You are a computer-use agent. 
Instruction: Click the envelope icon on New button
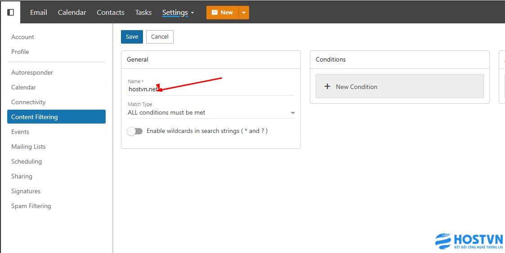coord(215,13)
